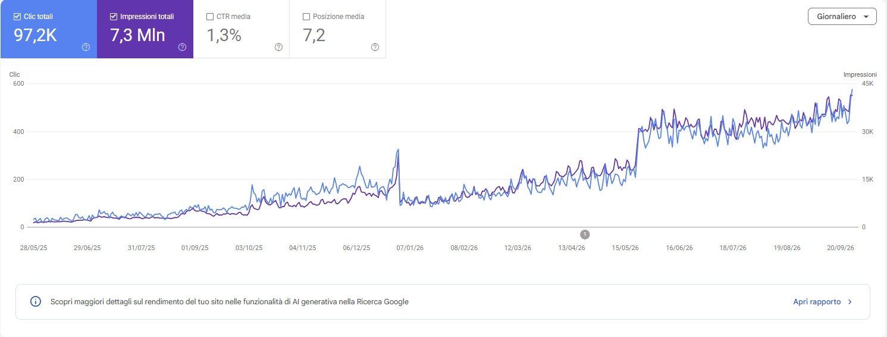This screenshot has height=337, width=887.
Task: Click the 20/09/26 date axis label
Action: [x=840, y=248]
